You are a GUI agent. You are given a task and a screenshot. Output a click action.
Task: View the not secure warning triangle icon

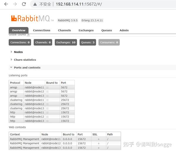(x=35, y=4)
